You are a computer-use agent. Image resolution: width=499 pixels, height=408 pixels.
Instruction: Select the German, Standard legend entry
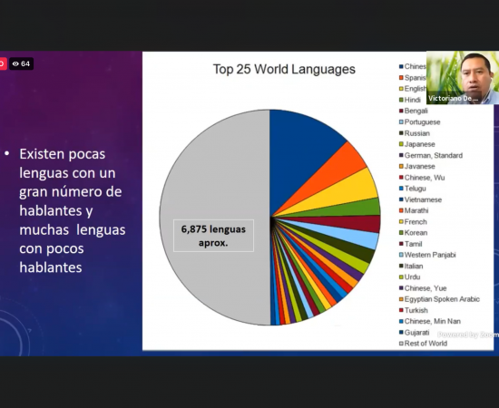click(x=431, y=156)
